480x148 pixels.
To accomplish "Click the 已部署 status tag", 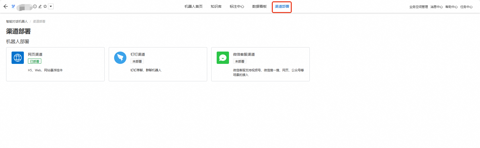I will tap(35, 61).
